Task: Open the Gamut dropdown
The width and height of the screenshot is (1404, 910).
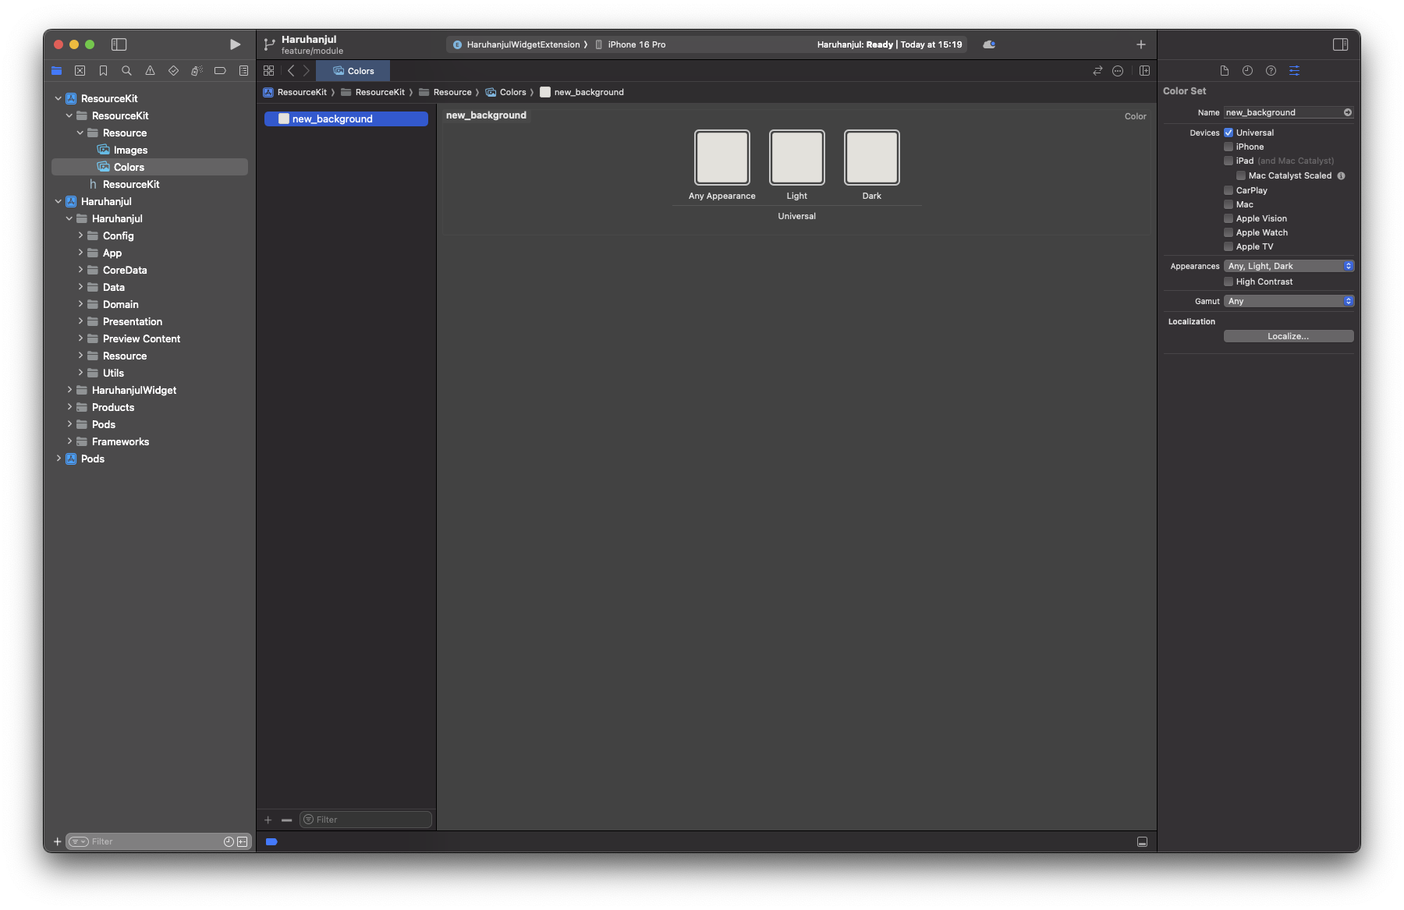Action: (1289, 301)
